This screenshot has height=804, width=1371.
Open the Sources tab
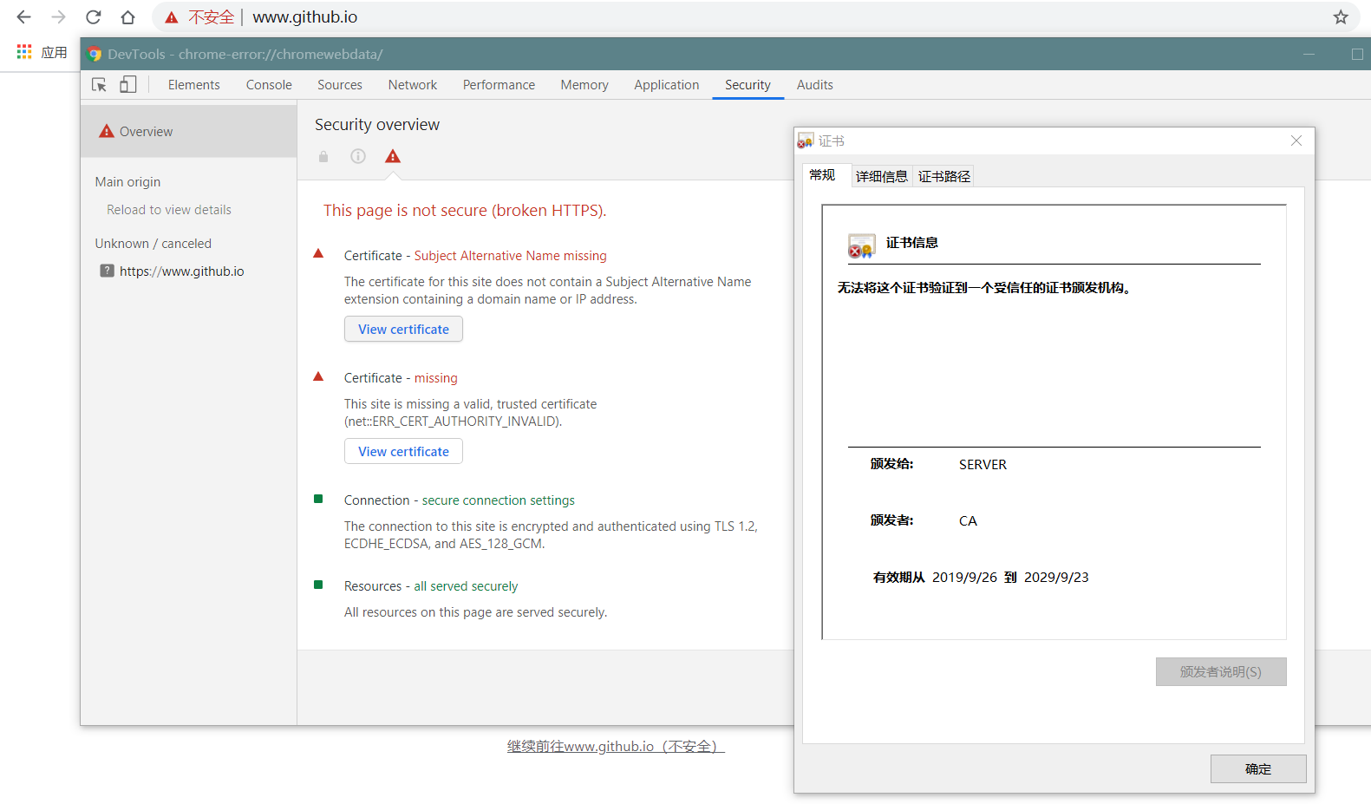[340, 85]
